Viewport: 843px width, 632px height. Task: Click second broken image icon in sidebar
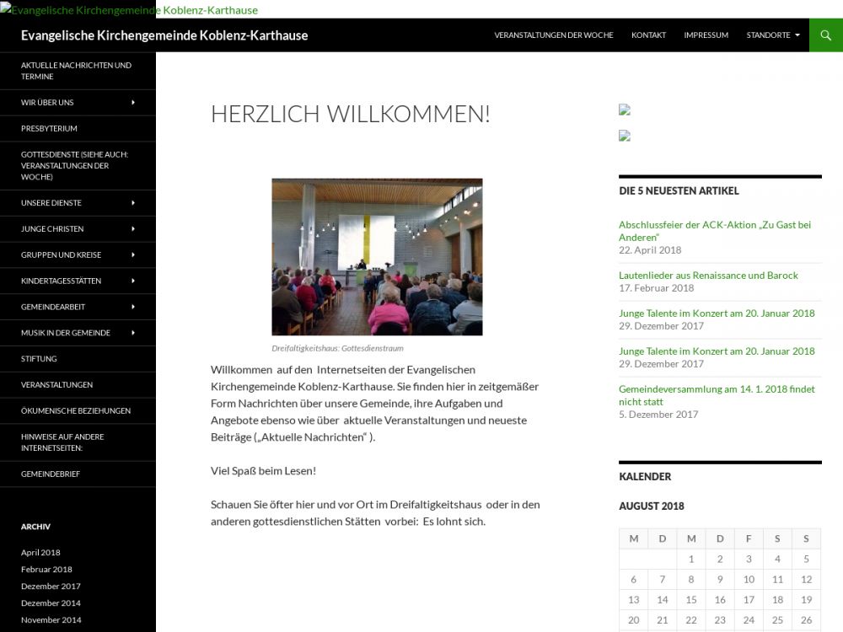[625, 136]
